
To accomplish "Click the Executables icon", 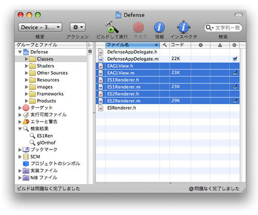I will pyautogui.click(x=26, y=115).
